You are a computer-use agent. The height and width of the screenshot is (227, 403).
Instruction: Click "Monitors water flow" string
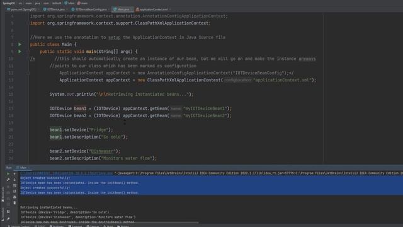[x=127, y=158]
